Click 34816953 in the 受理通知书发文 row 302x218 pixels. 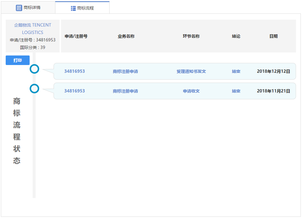(75, 71)
